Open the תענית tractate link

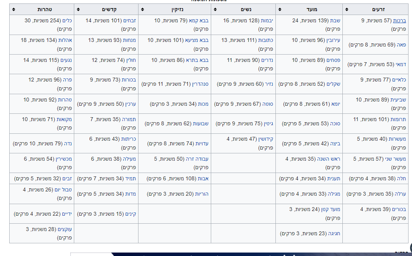pyautogui.click(x=334, y=178)
